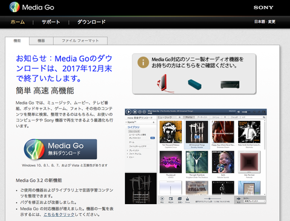Select the white deer antlers album cover

click(x=197, y=162)
